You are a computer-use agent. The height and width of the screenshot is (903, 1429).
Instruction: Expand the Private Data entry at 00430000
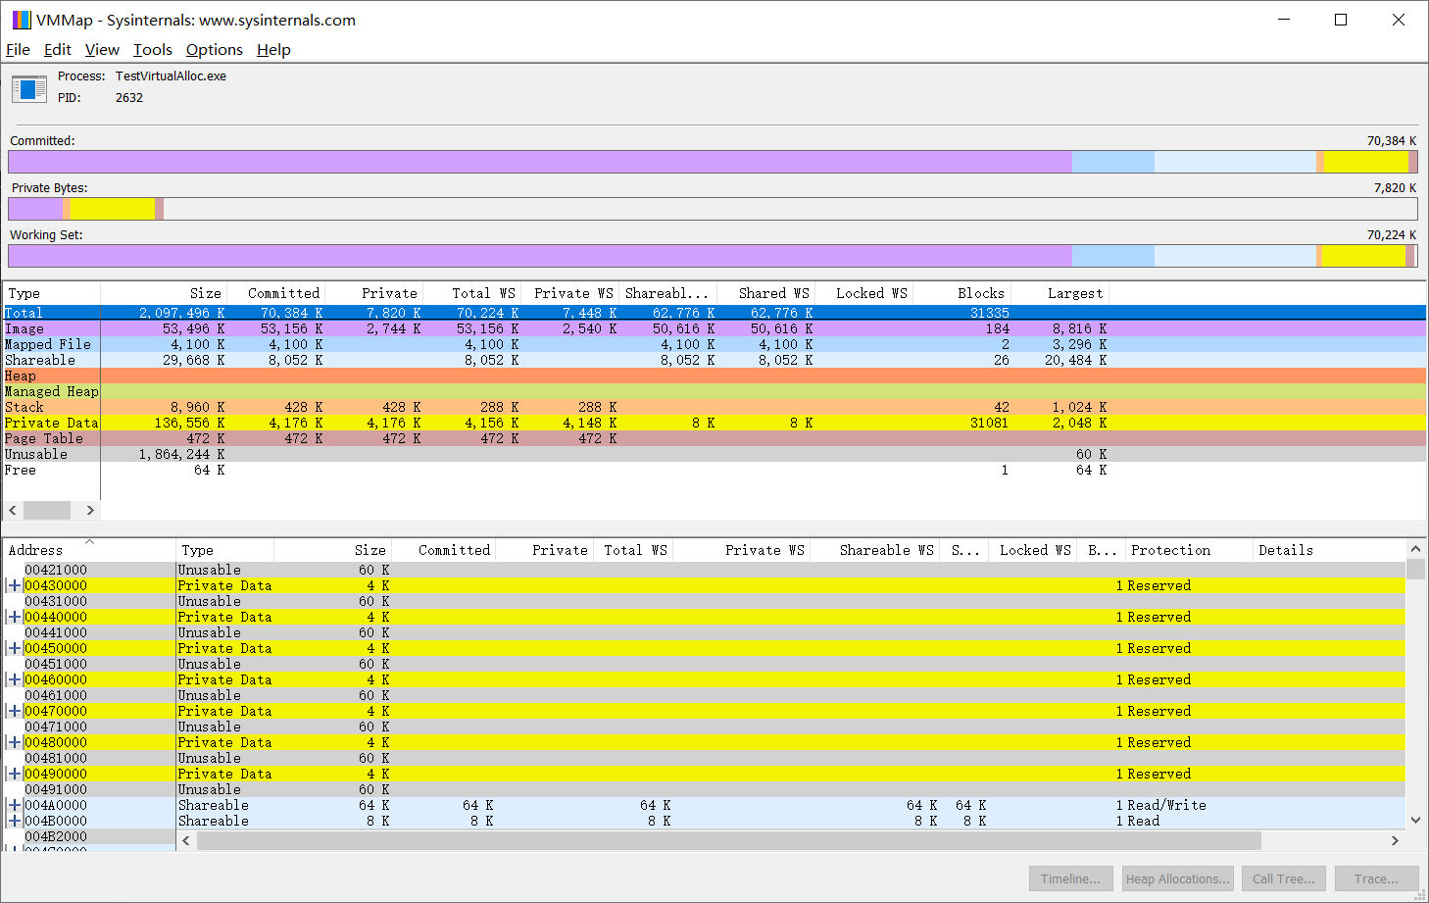click(x=12, y=585)
